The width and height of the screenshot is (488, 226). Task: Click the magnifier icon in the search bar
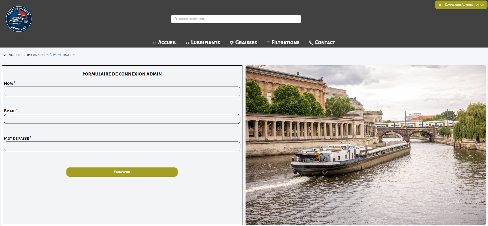[175, 19]
